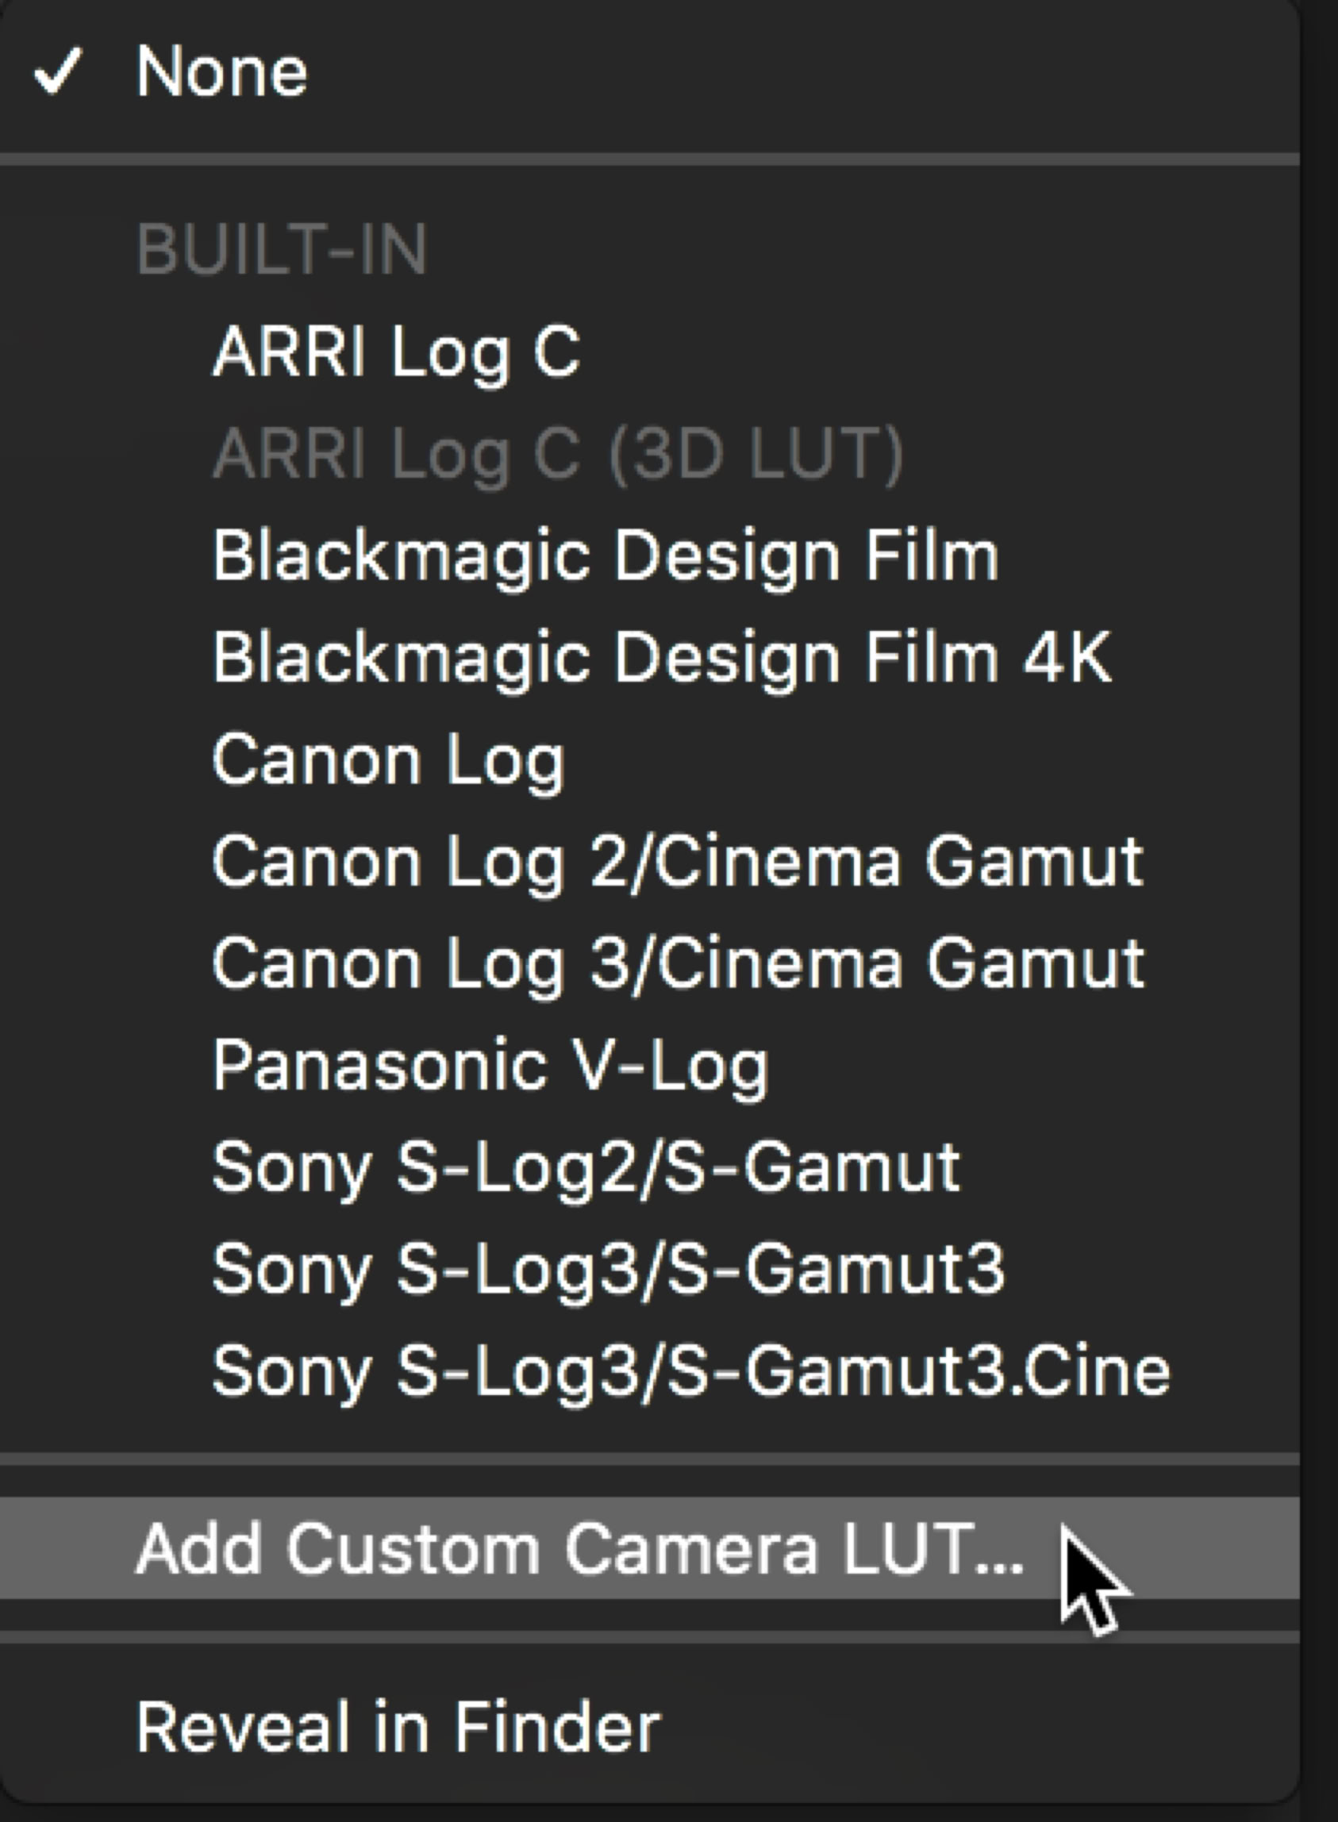Click the separator above Reveal in Finder

648,1638
